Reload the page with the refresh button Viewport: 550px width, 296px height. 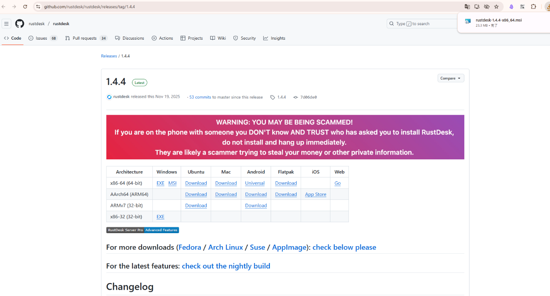[x=25, y=7]
